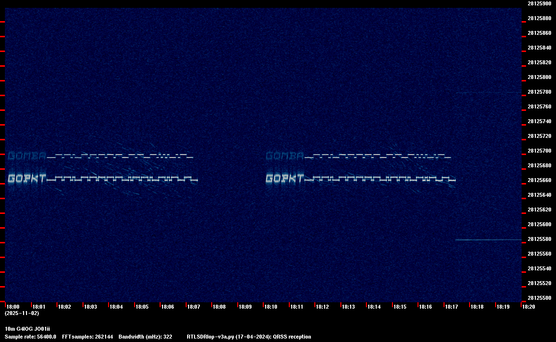This screenshot has height=342, width=556.
Task: Select the 28125720 frequency label
Action: pos(539,136)
